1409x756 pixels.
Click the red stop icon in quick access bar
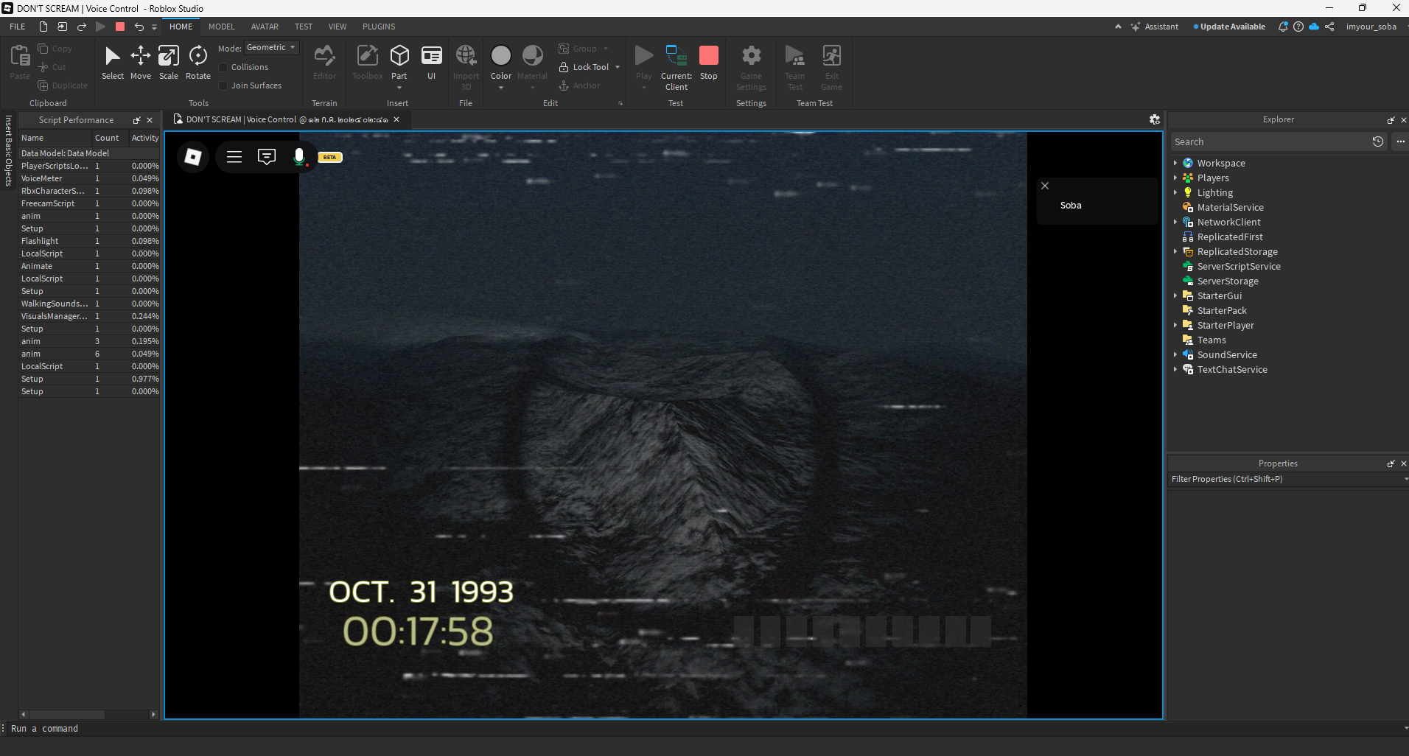click(x=120, y=27)
